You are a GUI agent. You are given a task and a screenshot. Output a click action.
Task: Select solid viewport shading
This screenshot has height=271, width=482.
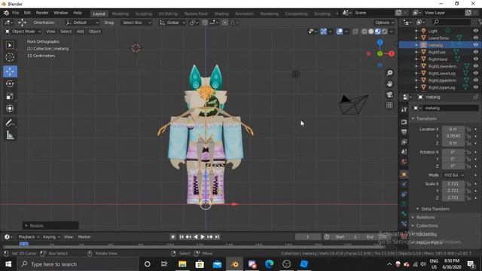pos(371,32)
